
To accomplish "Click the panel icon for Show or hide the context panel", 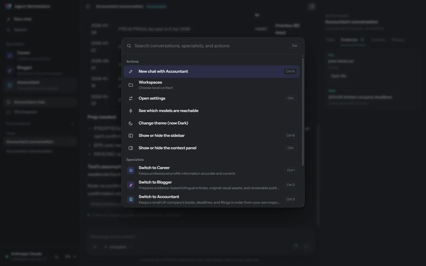I will pos(131,148).
